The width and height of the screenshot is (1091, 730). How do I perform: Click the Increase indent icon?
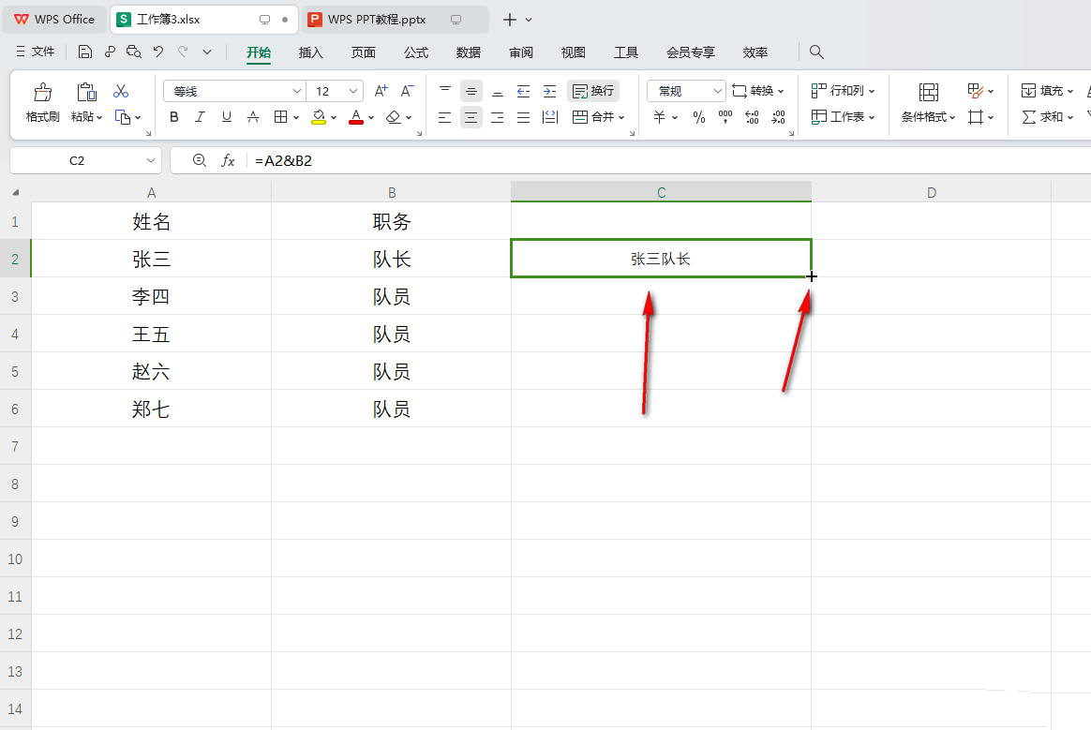point(549,91)
